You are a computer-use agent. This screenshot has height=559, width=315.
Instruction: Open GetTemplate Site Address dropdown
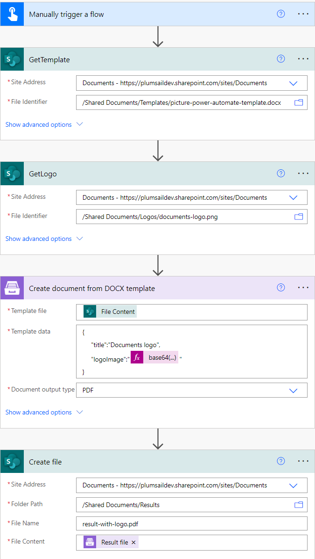pyautogui.click(x=294, y=83)
